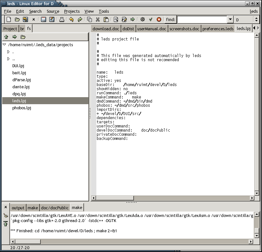Viewport: 262px width, 252px height.
Task: Click the editor horizontal scrollbar thumb
Action: (115, 198)
